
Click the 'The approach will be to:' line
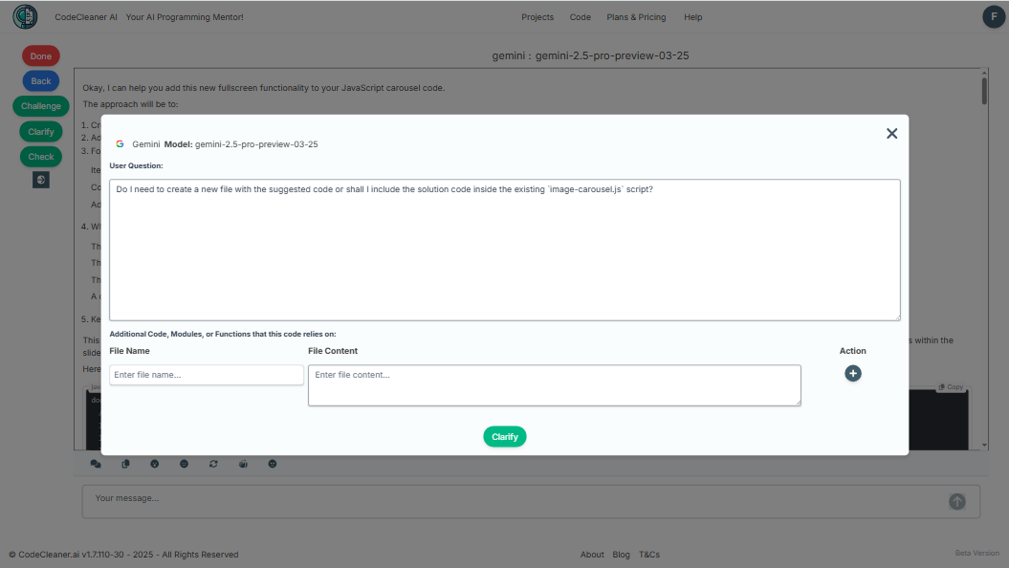130,104
